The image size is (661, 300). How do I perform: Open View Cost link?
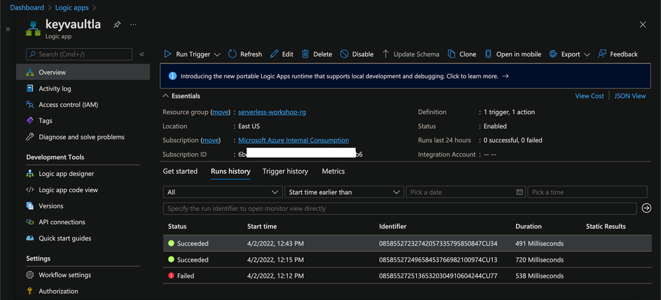(x=590, y=96)
